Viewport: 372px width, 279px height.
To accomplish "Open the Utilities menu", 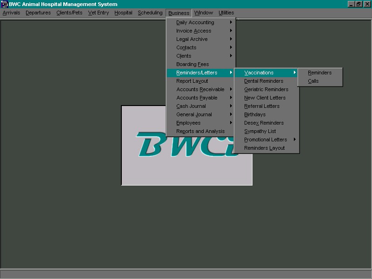I will (226, 13).
